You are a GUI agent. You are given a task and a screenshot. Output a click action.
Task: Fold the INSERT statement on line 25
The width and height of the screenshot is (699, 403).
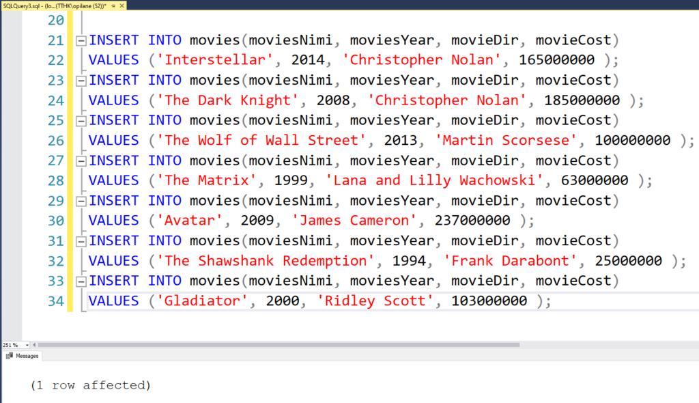[x=81, y=121]
